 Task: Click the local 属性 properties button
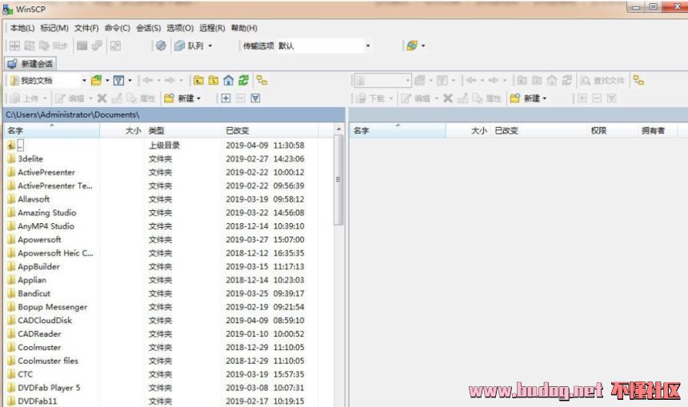point(142,98)
